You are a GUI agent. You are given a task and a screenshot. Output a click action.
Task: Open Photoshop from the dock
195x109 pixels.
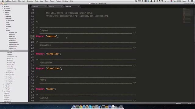110,107
